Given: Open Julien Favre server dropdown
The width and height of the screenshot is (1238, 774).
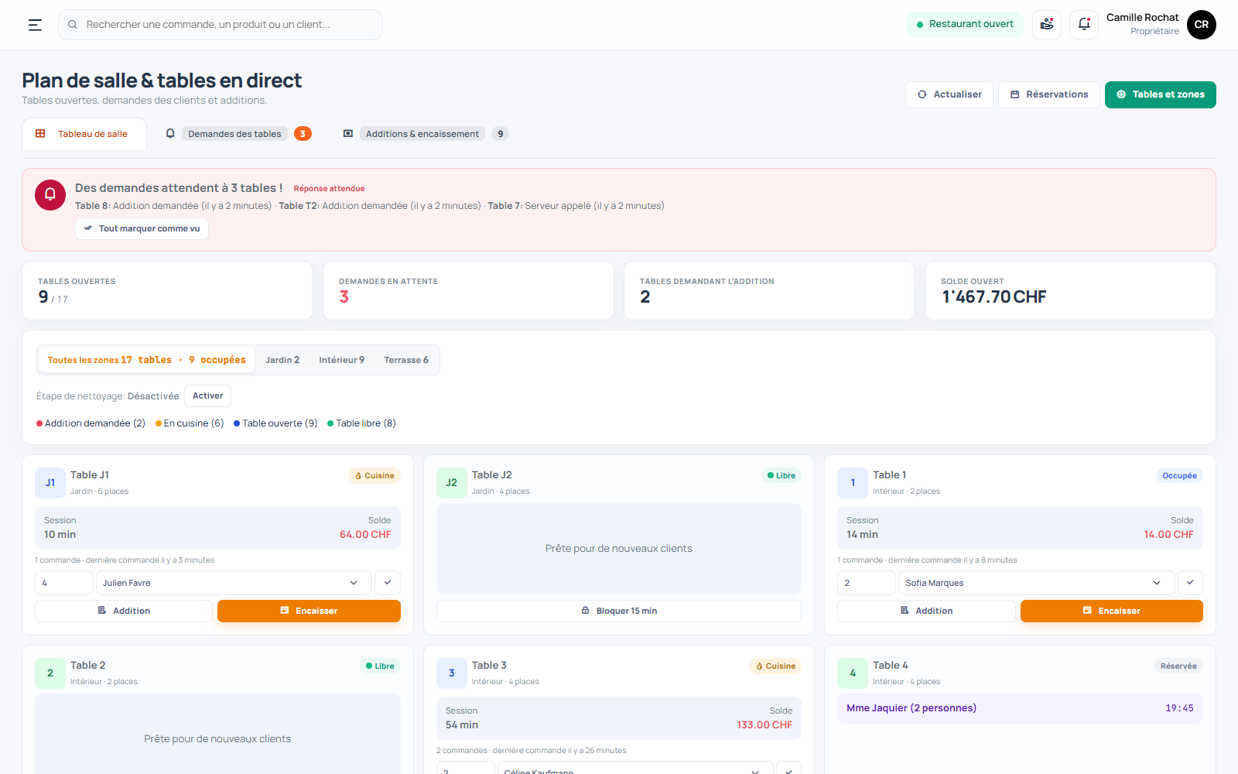Looking at the screenshot, I should (233, 583).
